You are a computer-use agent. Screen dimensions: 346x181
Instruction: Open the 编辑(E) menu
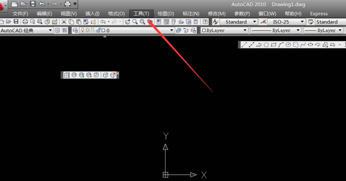(x=44, y=14)
